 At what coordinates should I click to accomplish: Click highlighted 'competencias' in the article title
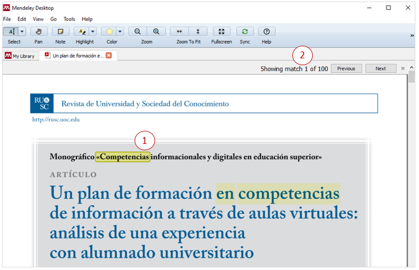coord(289,194)
